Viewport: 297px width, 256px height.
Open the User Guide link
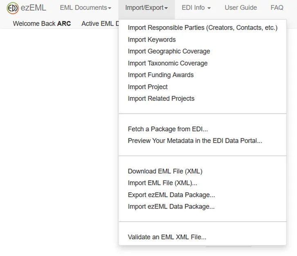[241, 8]
